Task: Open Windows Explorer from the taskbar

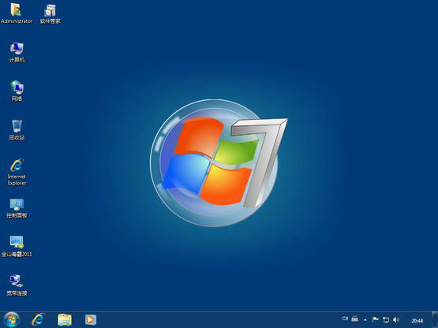Action: pyautogui.click(x=65, y=319)
